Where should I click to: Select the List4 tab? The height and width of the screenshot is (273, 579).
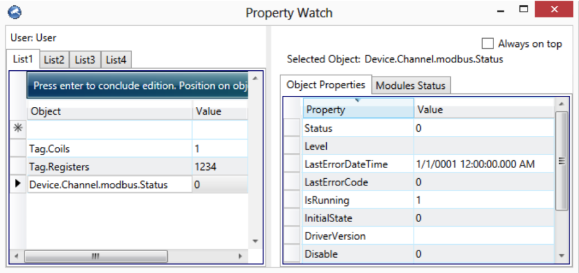click(x=116, y=60)
